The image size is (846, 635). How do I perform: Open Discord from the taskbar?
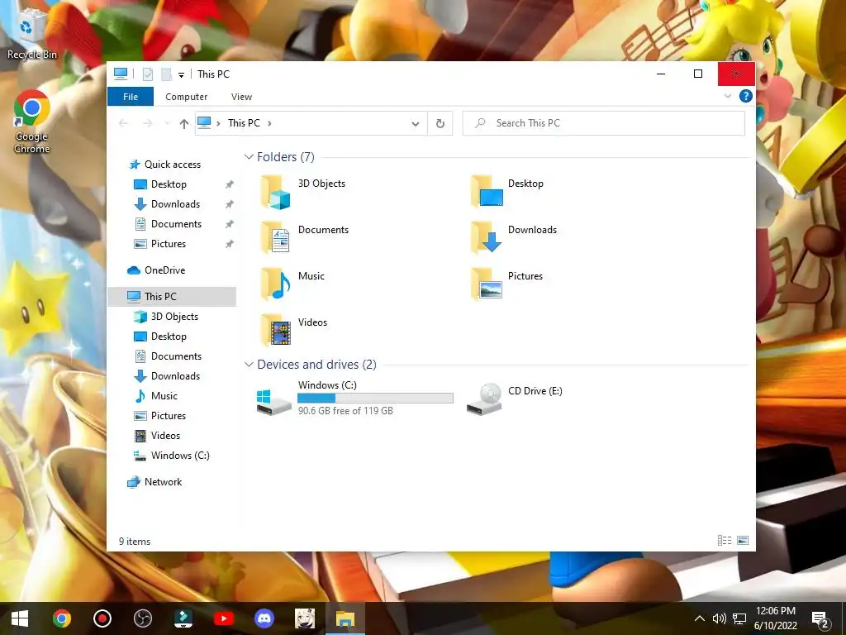pyautogui.click(x=264, y=618)
